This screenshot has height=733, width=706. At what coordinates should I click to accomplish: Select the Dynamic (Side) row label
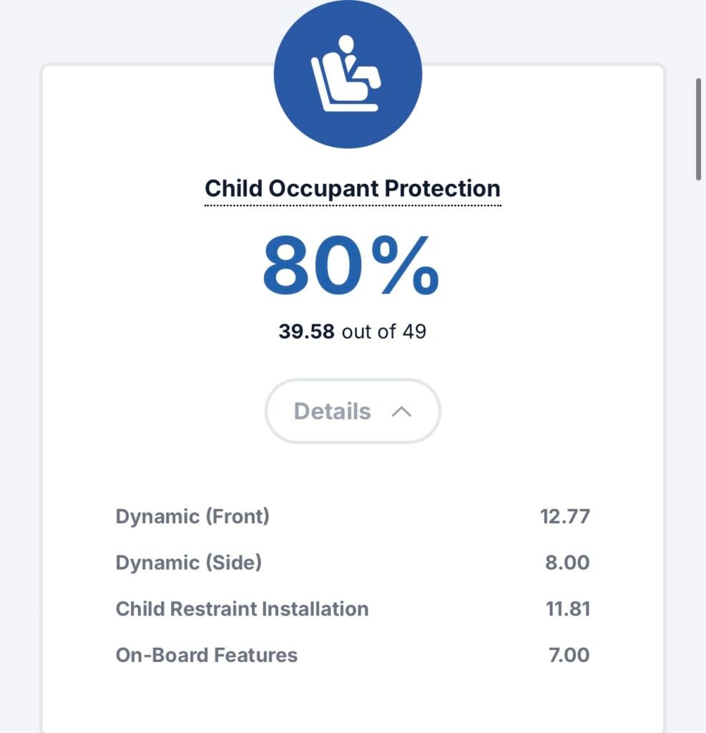[x=189, y=563]
